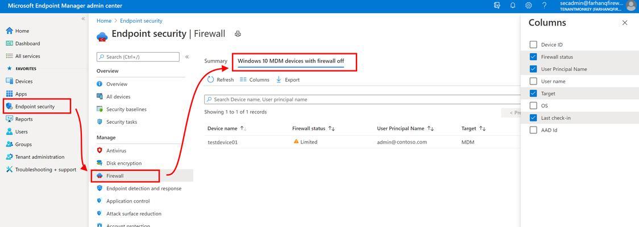Image resolution: width=639 pixels, height=227 pixels.
Task: Close the Columns panel
Action: coord(625,23)
